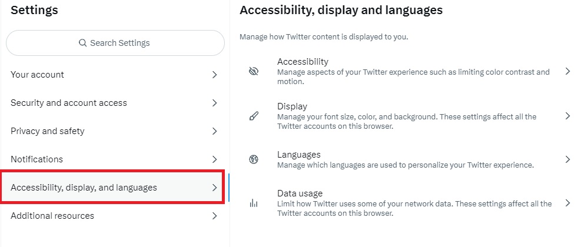Expand chevron beside Notifications
Viewport: 575px width, 247px height.
point(215,159)
